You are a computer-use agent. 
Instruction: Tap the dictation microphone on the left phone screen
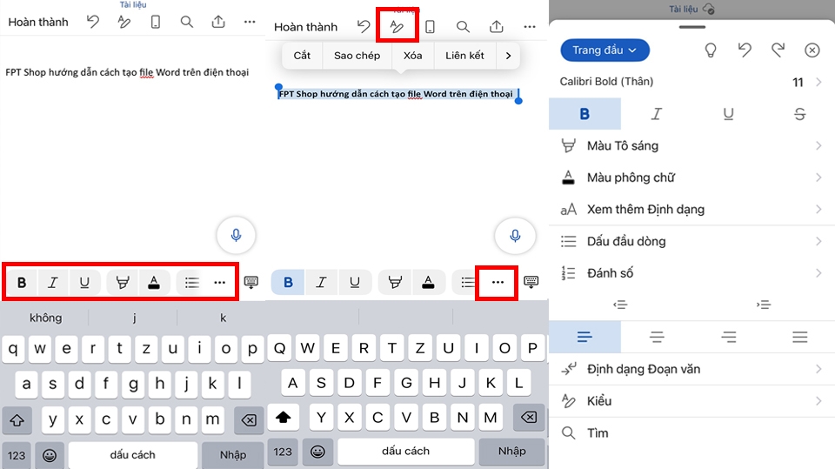[x=236, y=235]
